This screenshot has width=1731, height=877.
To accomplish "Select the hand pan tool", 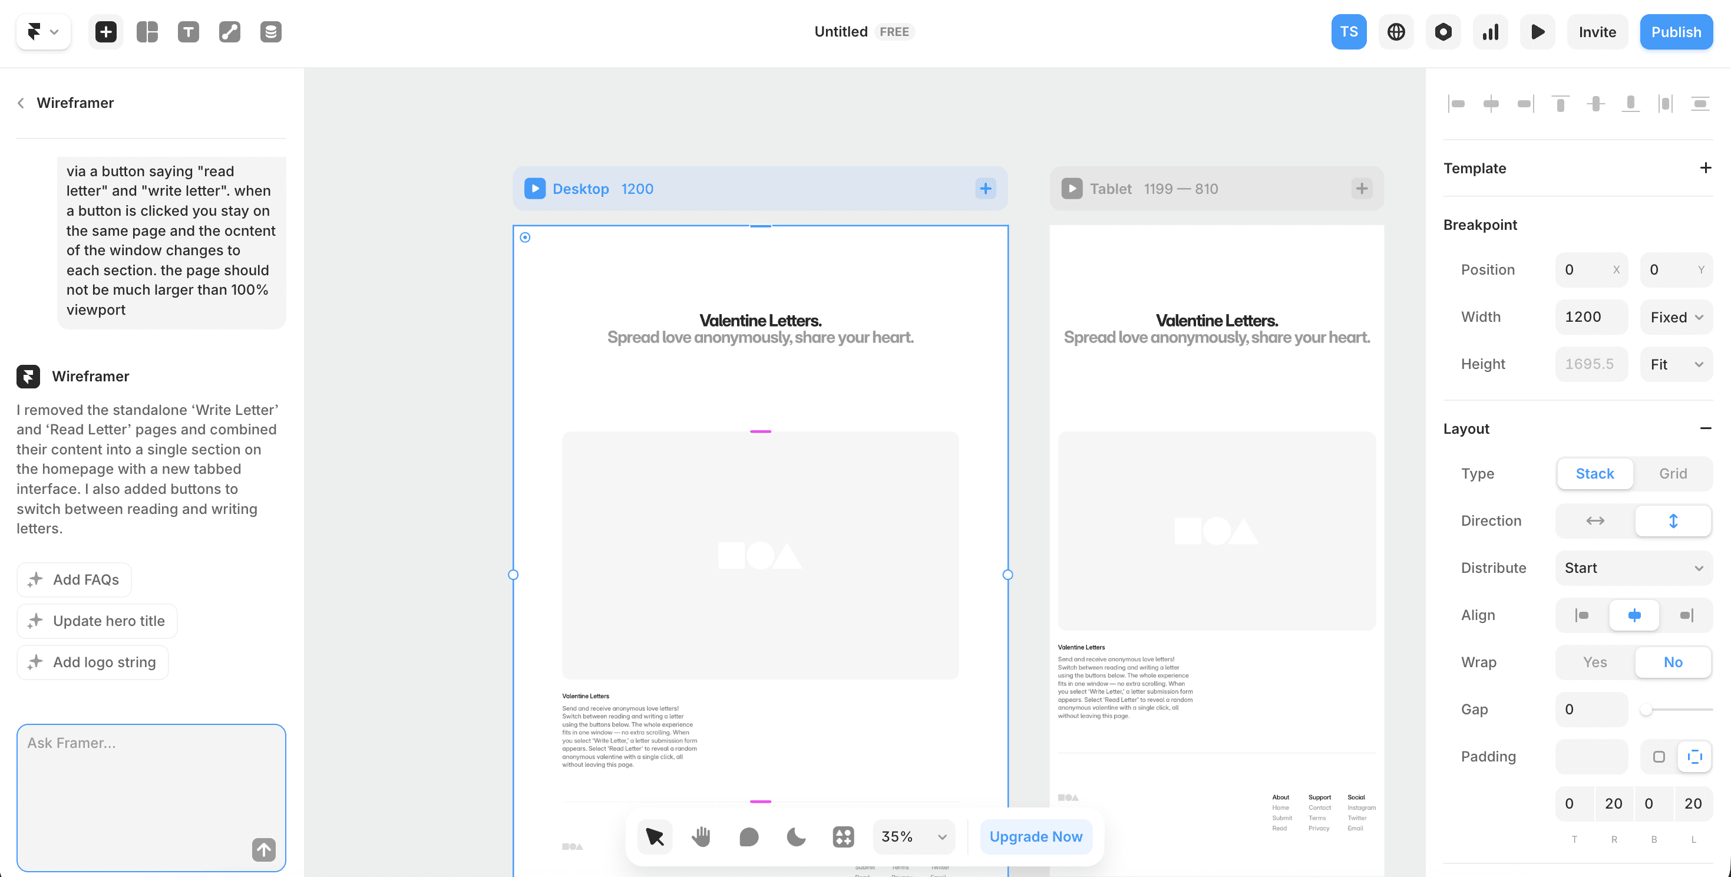I will click(x=702, y=837).
